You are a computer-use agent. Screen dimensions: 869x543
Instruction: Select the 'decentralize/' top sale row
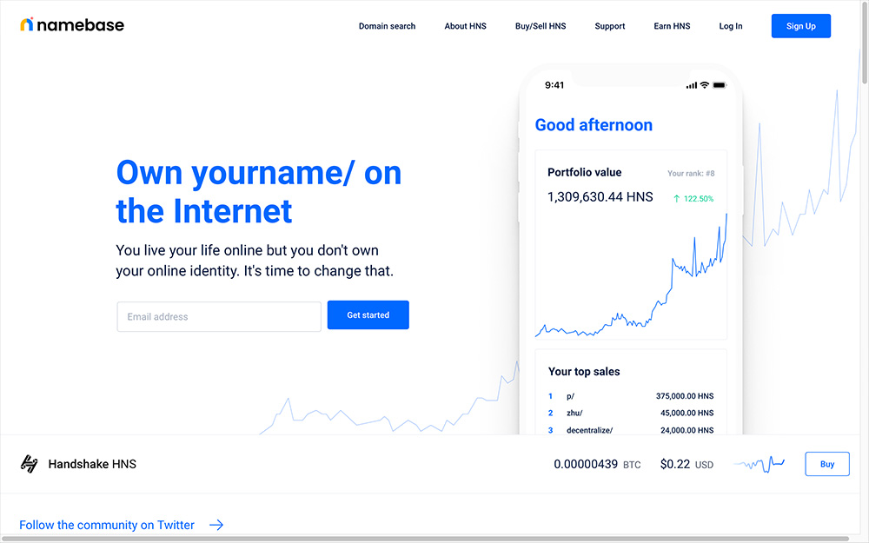click(631, 430)
